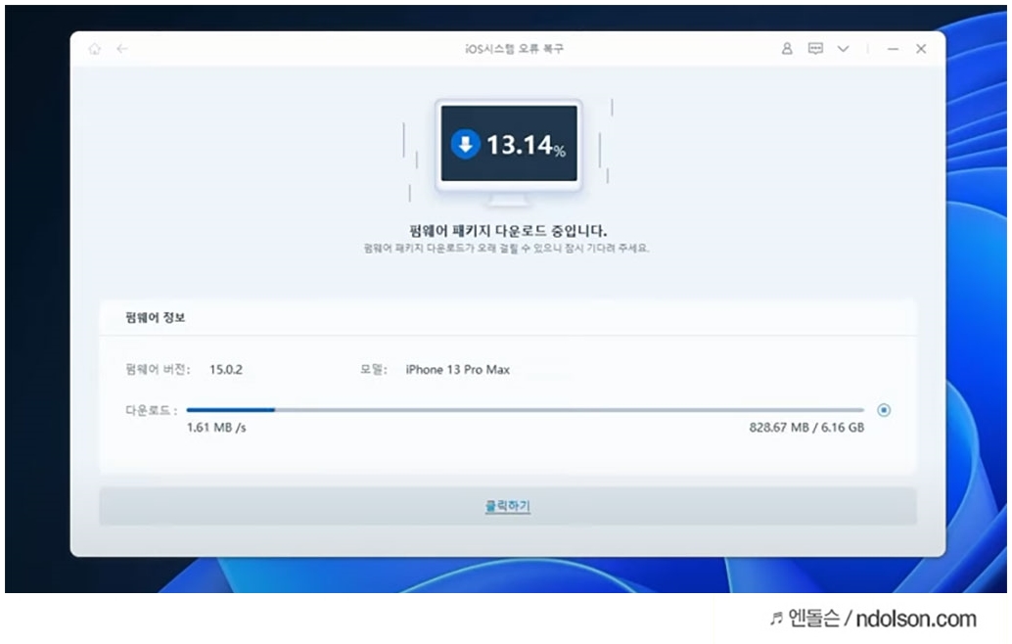Minimize the iOS repair window
The image size is (1012, 644).
click(x=893, y=48)
